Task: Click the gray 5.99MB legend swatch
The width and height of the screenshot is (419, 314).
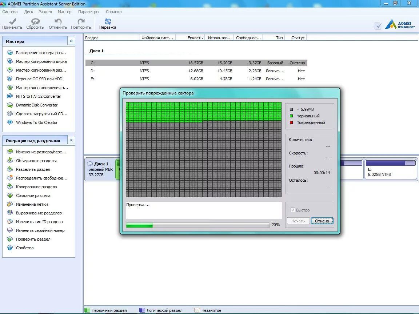Action: (291, 109)
